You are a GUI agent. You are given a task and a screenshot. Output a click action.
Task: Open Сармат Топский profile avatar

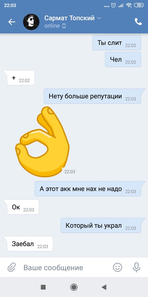coord(31,22)
